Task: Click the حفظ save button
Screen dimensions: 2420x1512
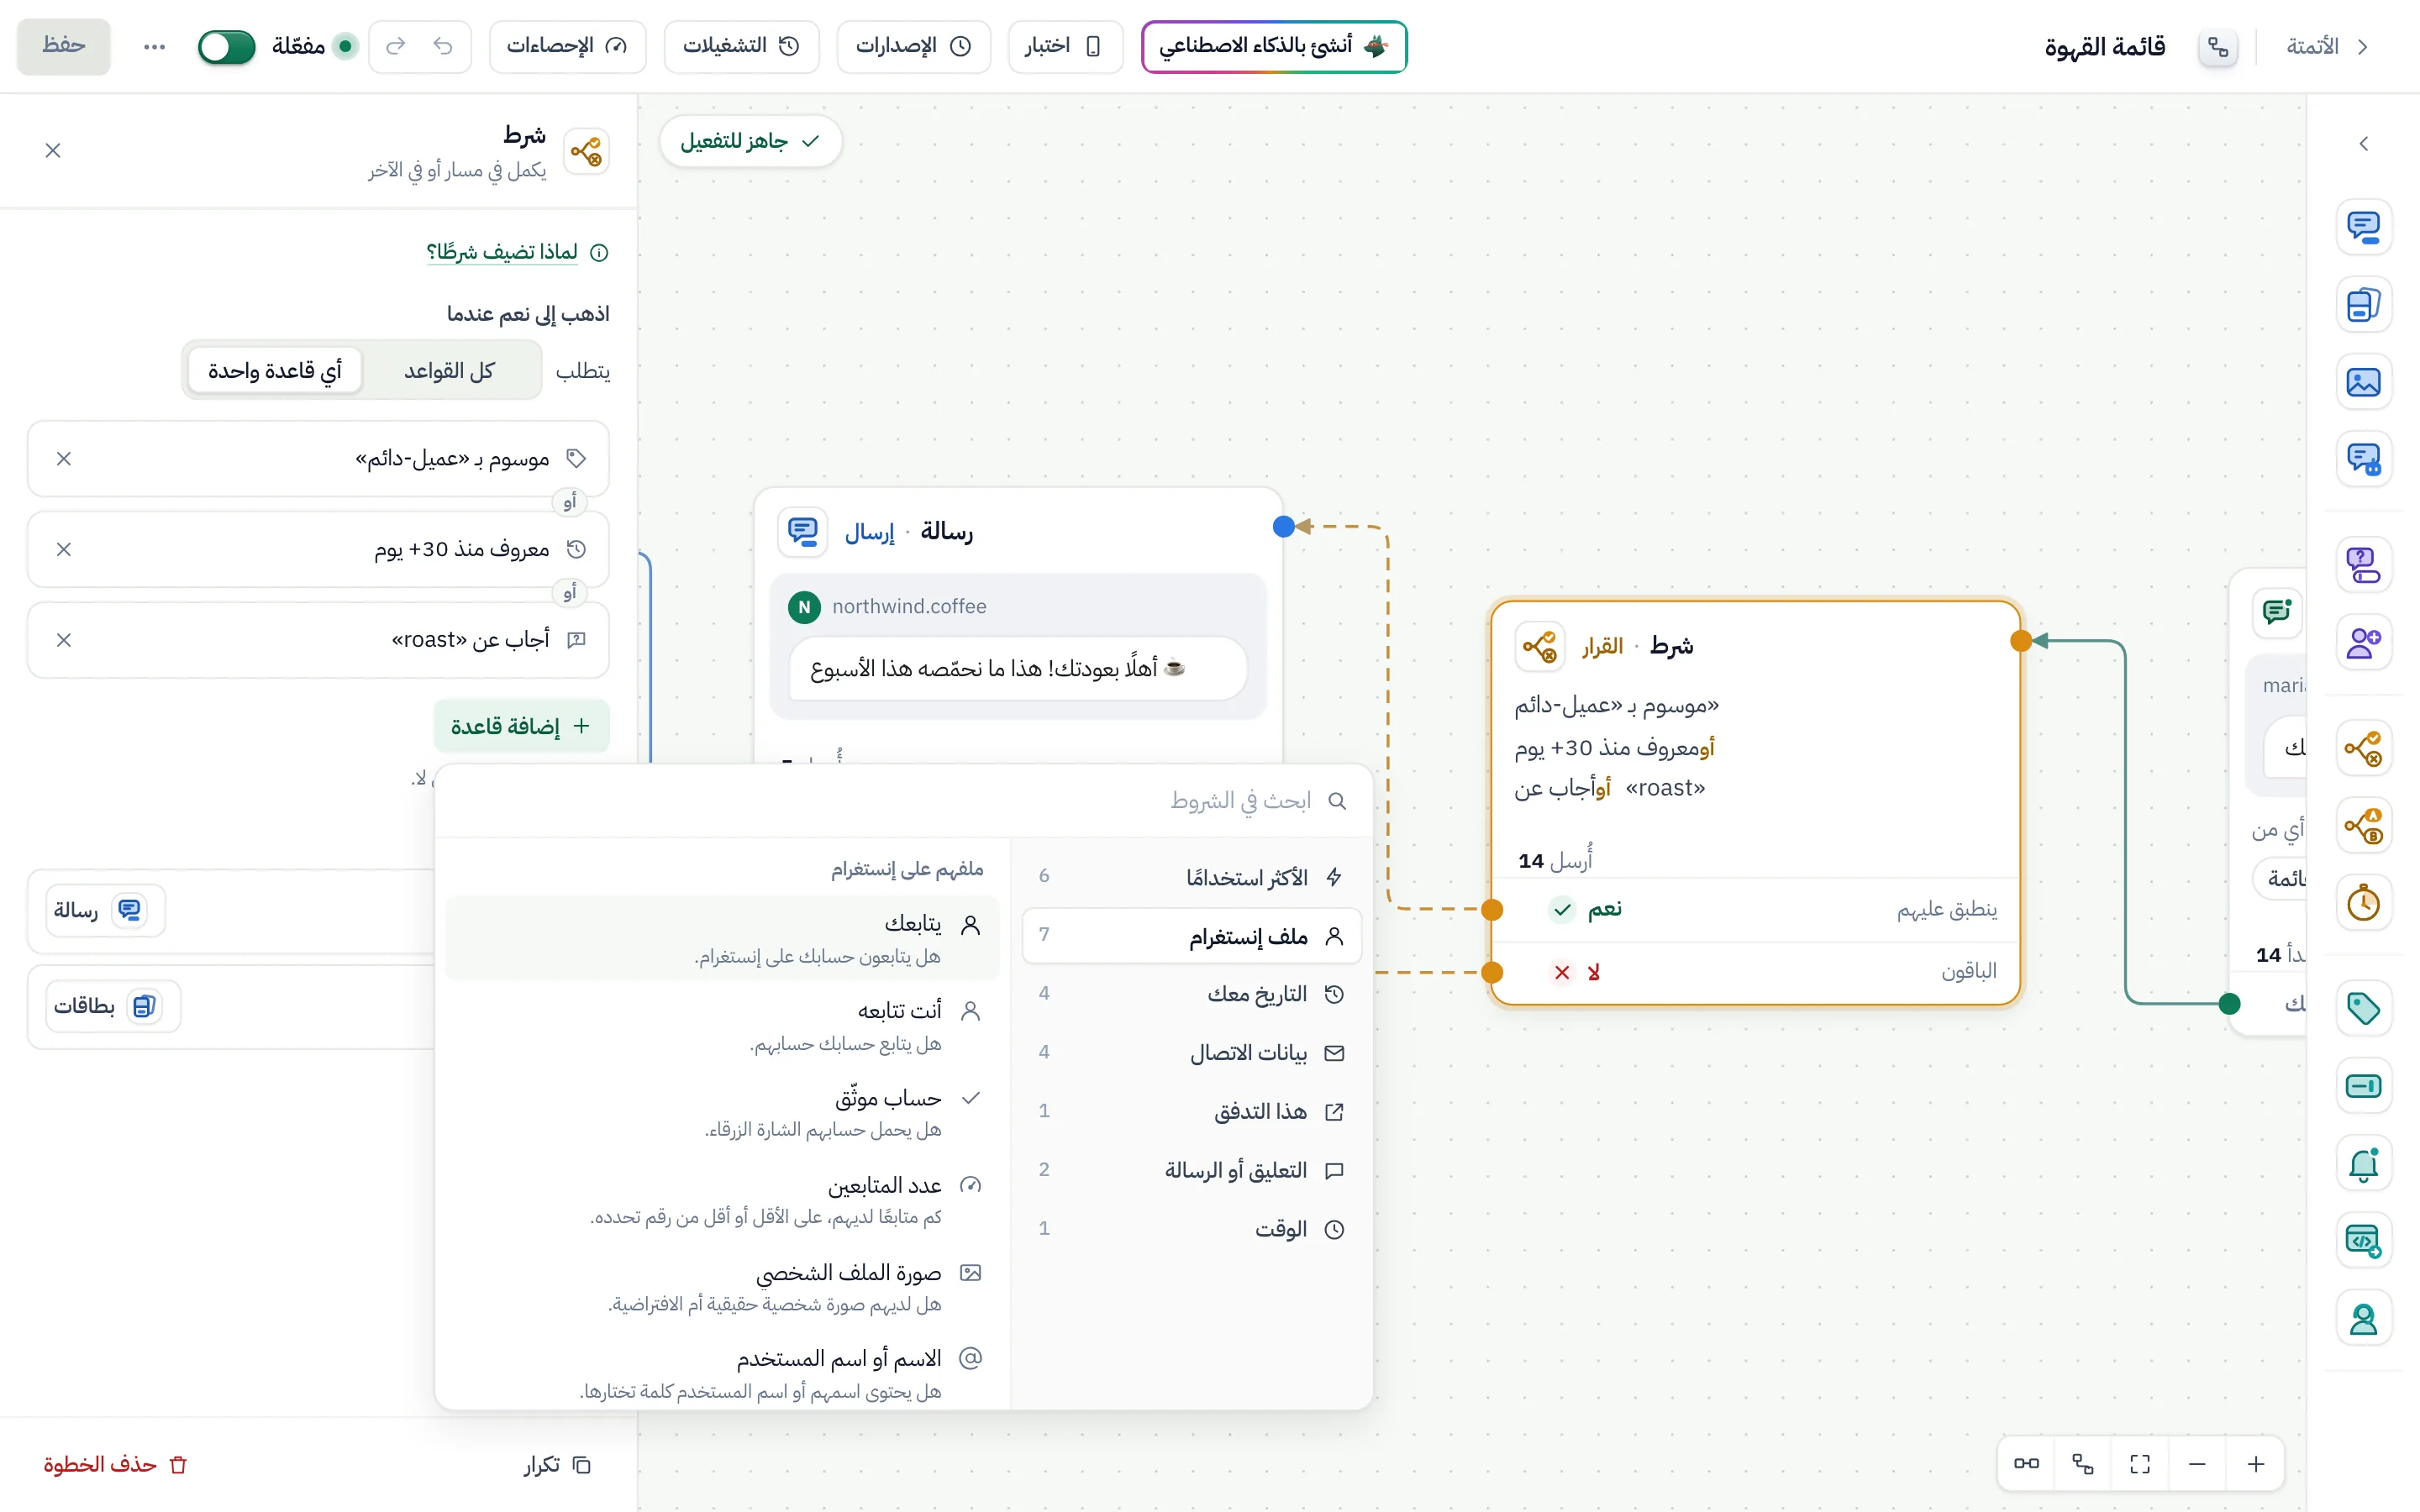Action: click(x=64, y=46)
